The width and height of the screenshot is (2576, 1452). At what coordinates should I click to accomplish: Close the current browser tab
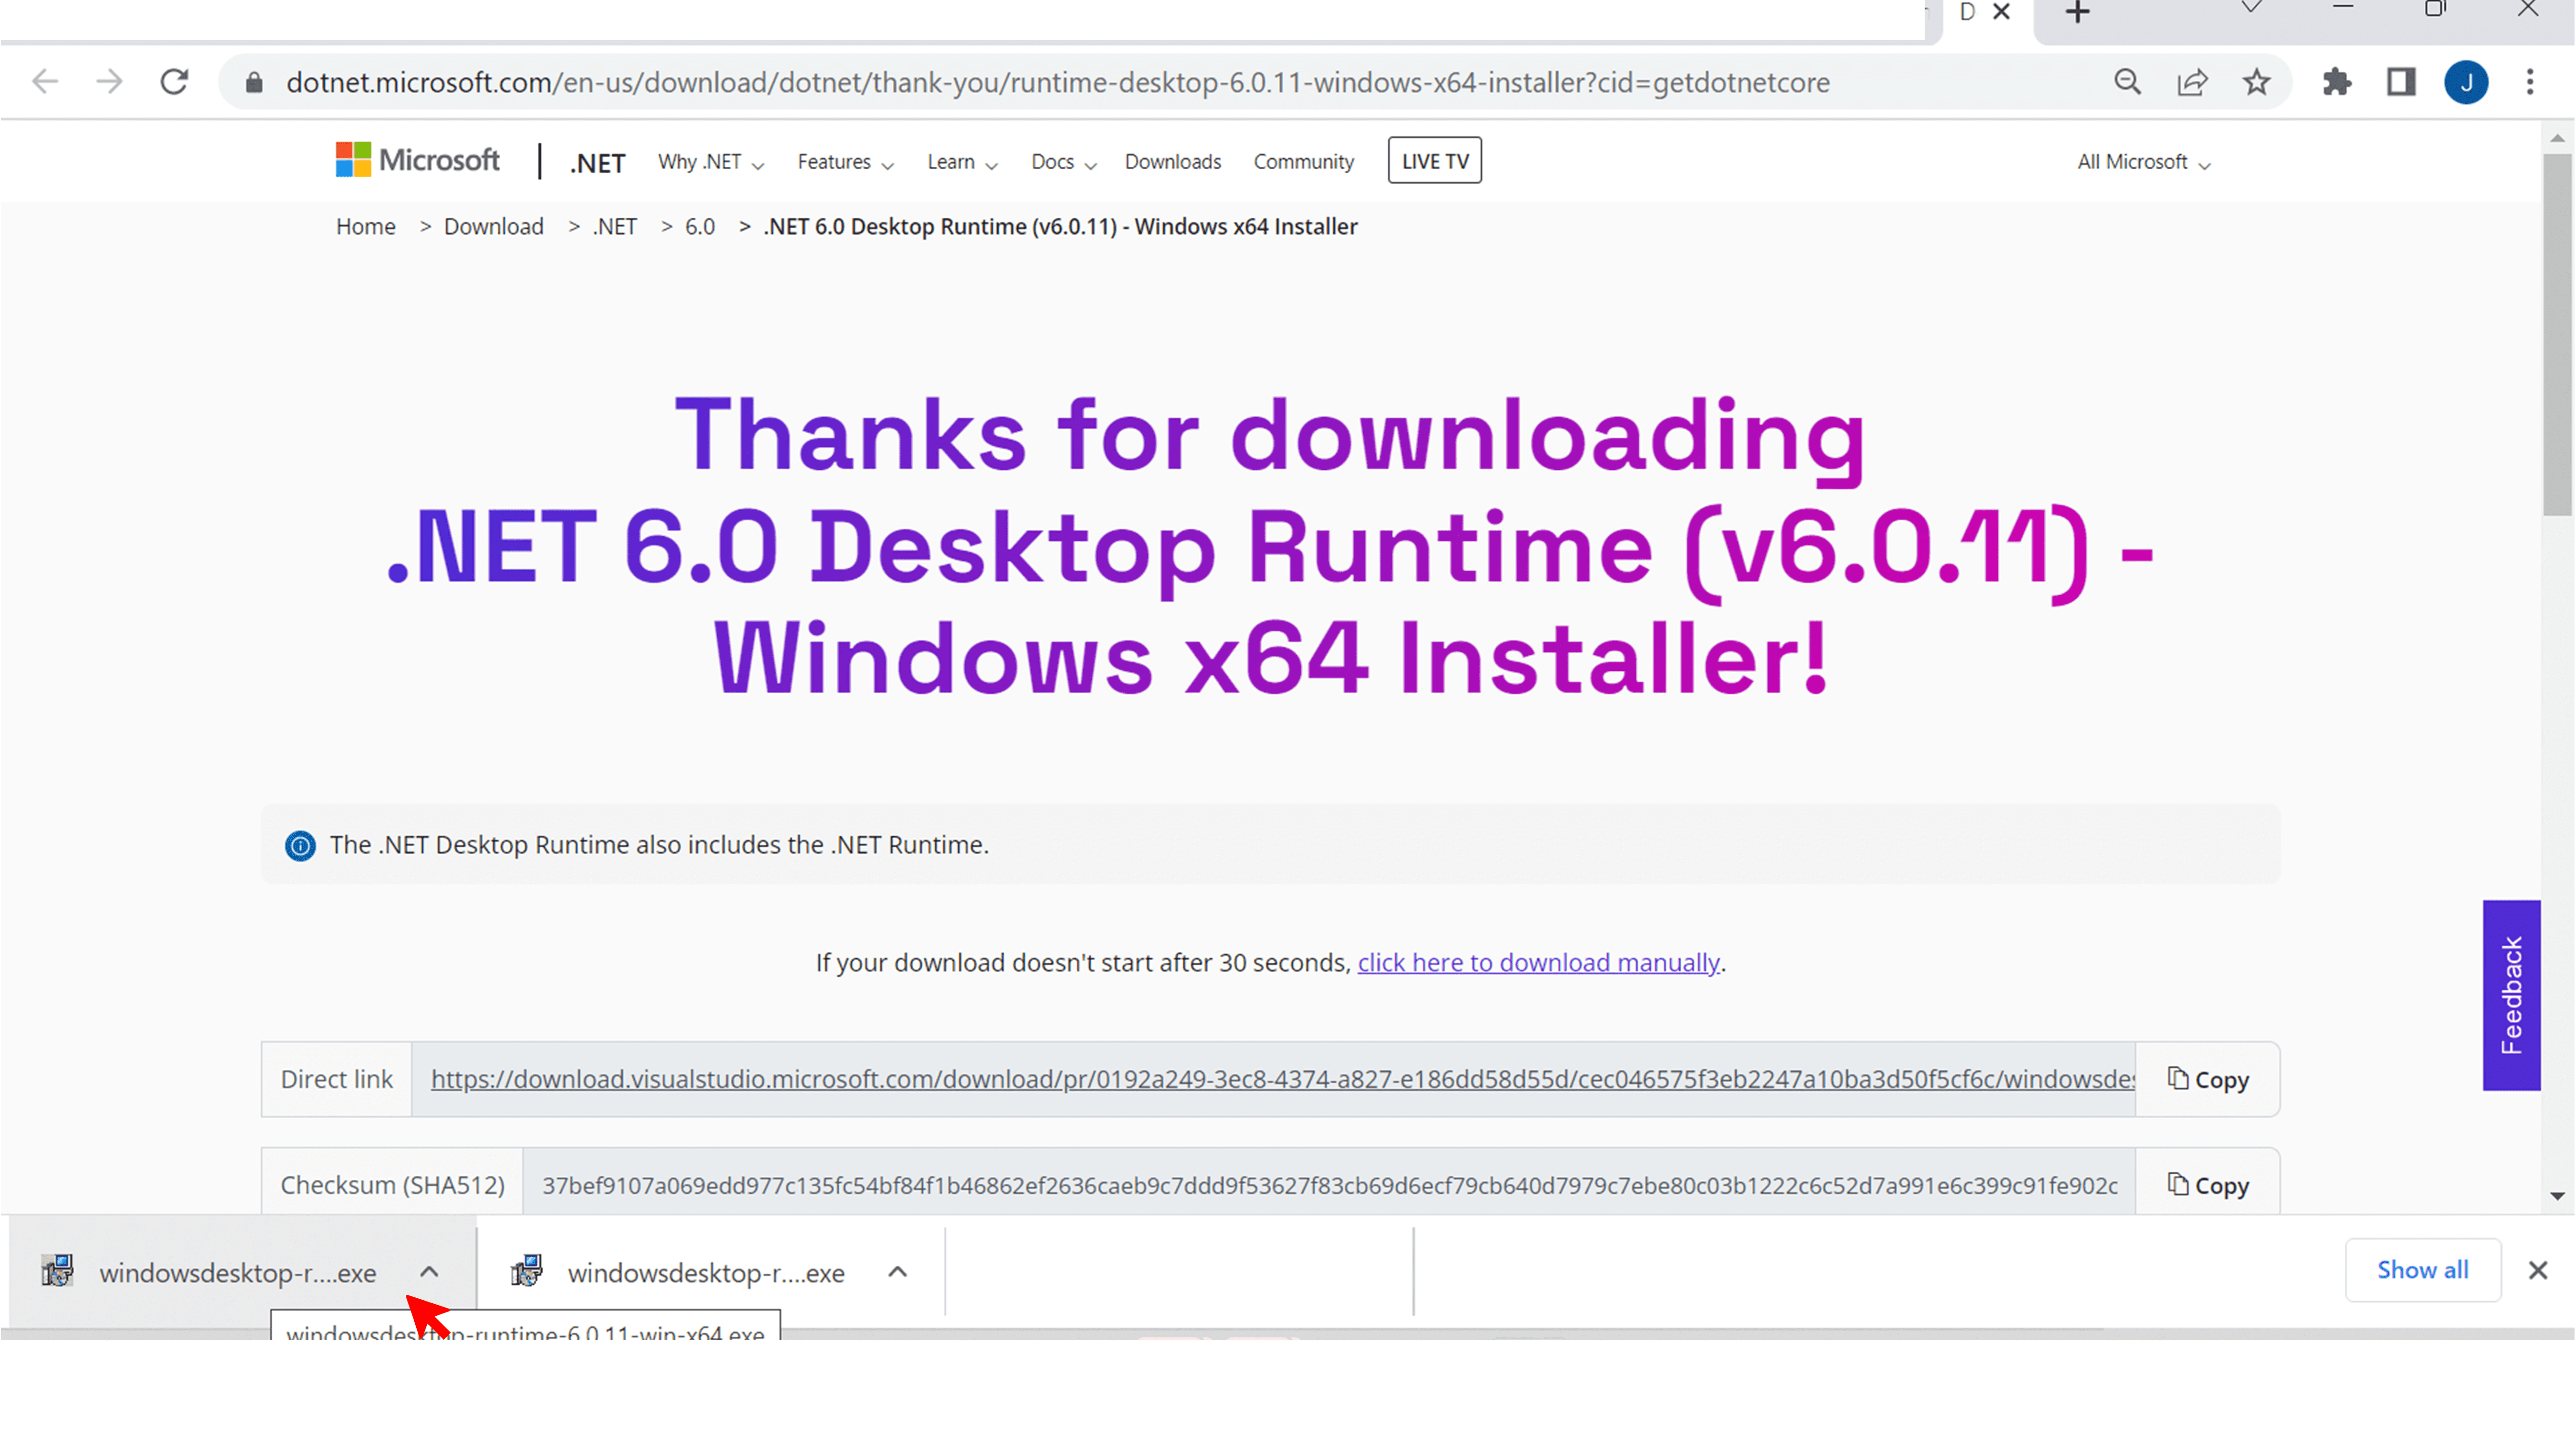(2001, 12)
